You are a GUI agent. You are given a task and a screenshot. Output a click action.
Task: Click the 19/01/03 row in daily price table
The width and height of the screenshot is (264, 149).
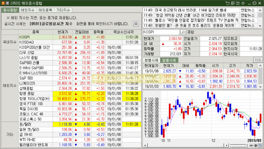pos(200,87)
